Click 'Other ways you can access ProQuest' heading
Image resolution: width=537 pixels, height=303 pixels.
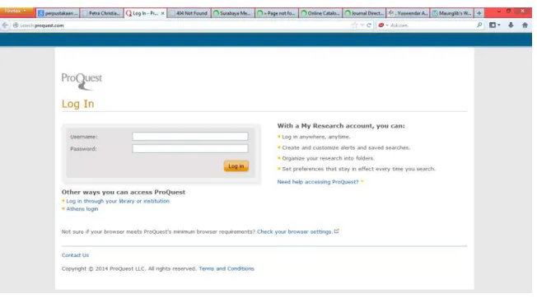(124, 192)
